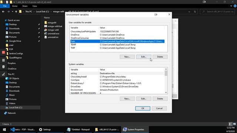The height and width of the screenshot is (133, 237).
Task: Open Videos under This PC
Action: [12, 103]
